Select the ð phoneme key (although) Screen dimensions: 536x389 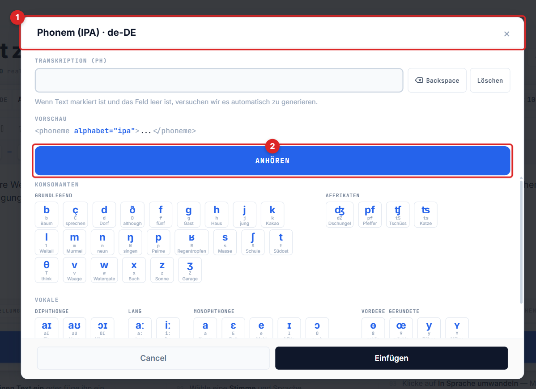[x=132, y=215]
